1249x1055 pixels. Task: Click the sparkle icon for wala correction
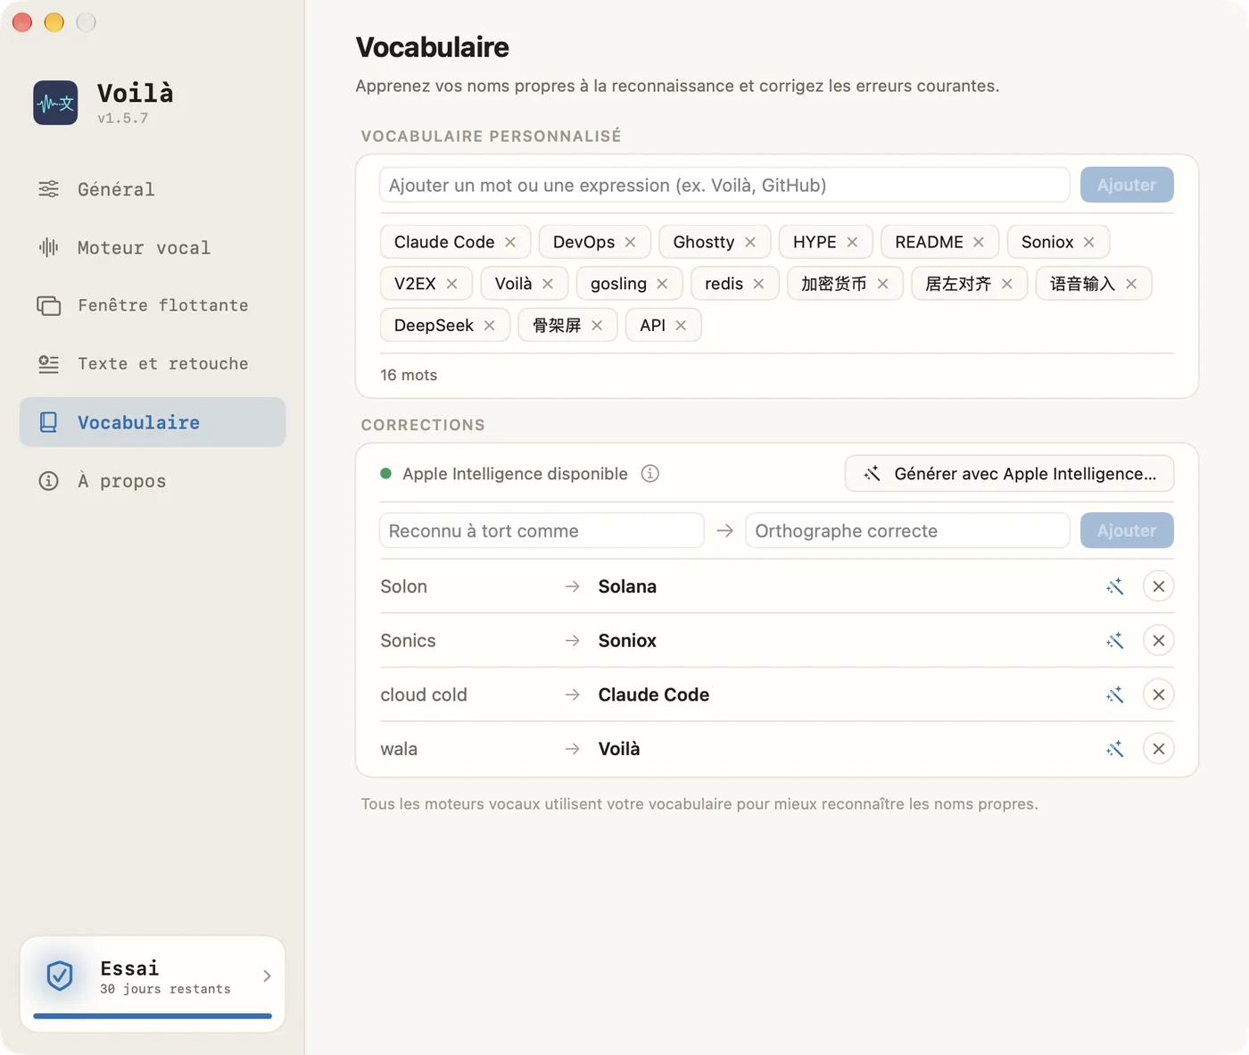tap(1115, 749)
